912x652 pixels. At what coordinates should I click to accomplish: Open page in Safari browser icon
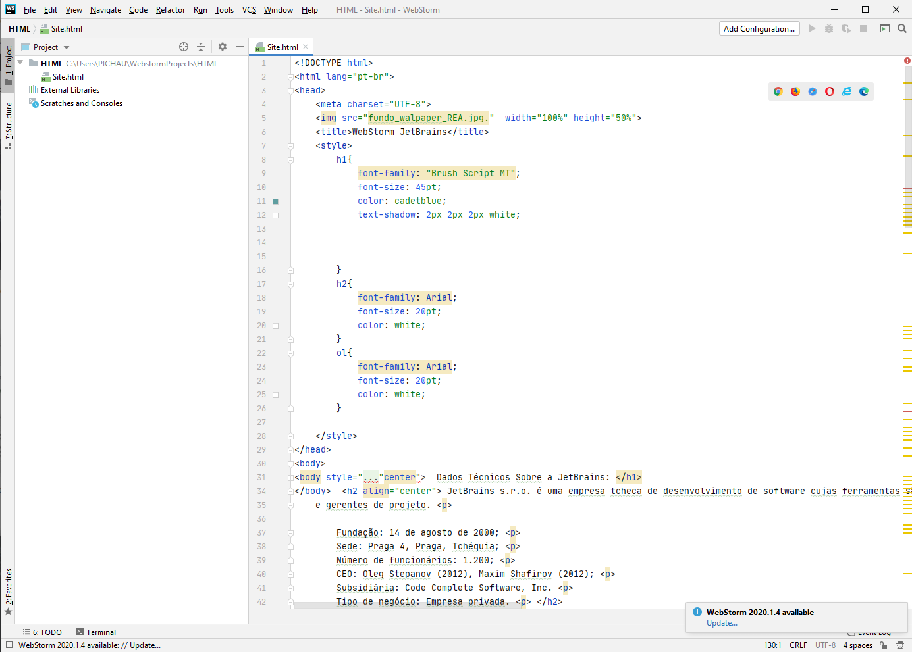[x=813, y=91]
